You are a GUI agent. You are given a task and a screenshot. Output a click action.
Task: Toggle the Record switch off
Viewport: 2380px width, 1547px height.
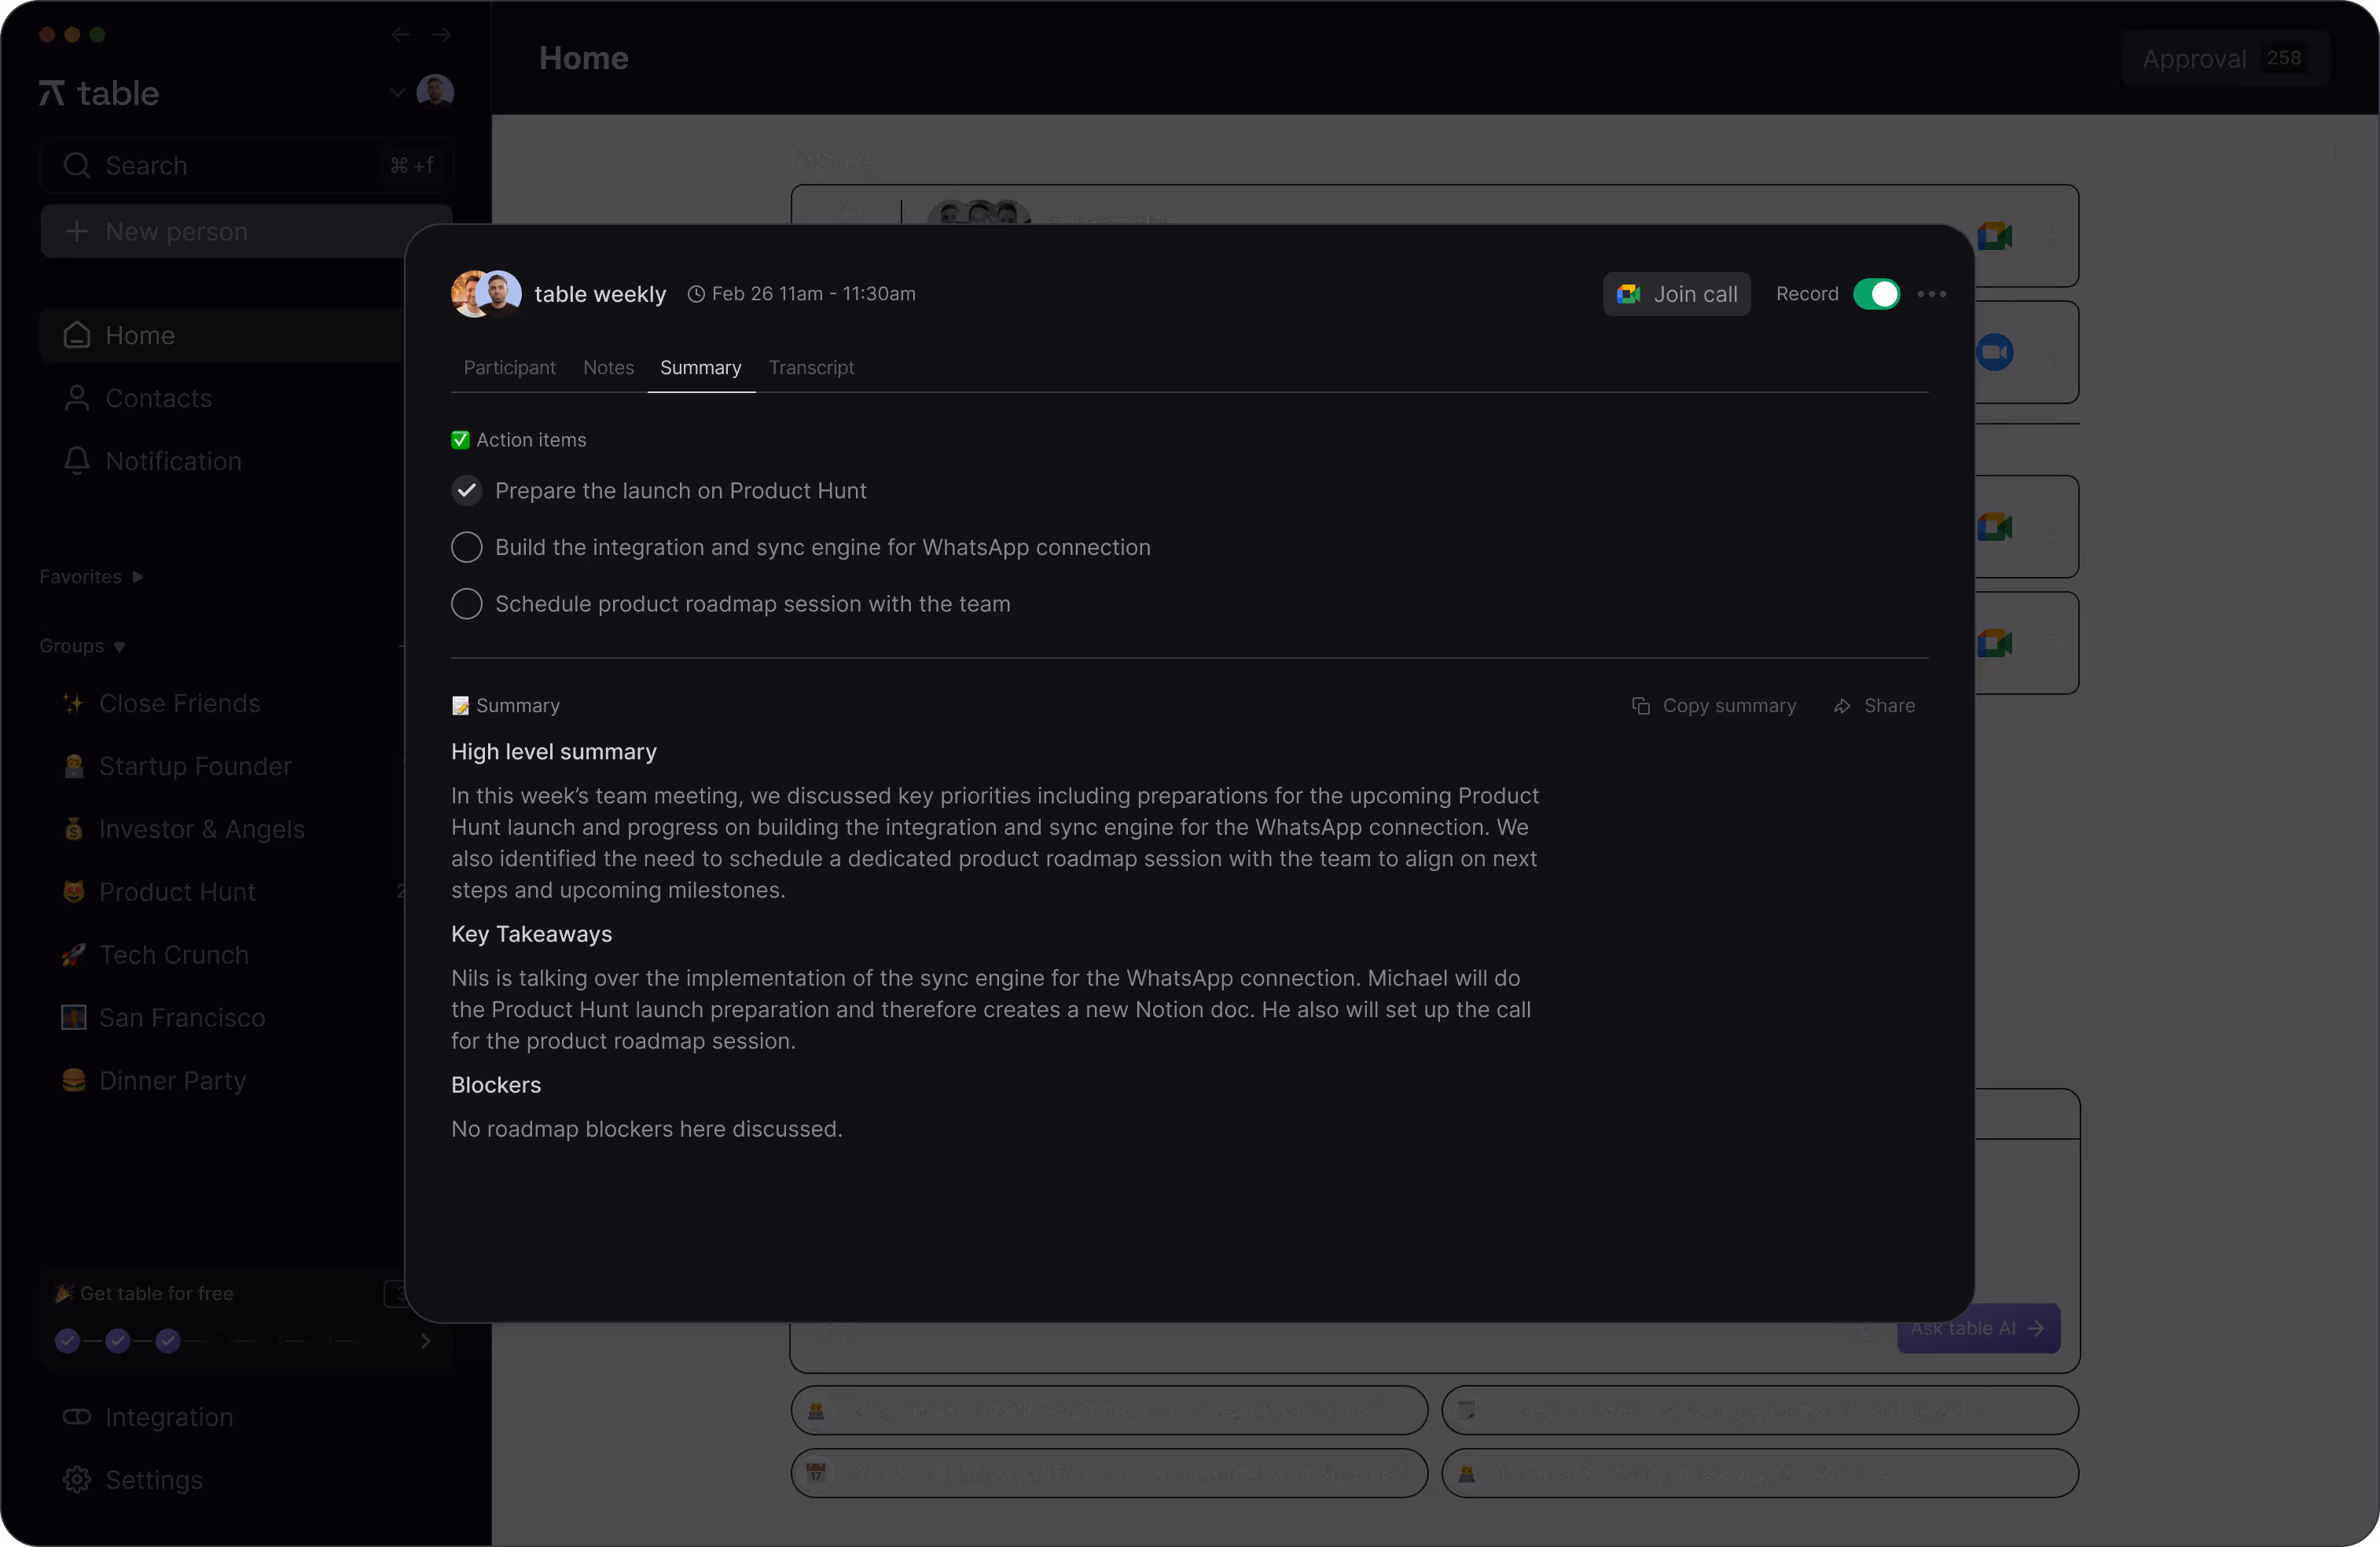point(1877,294)
